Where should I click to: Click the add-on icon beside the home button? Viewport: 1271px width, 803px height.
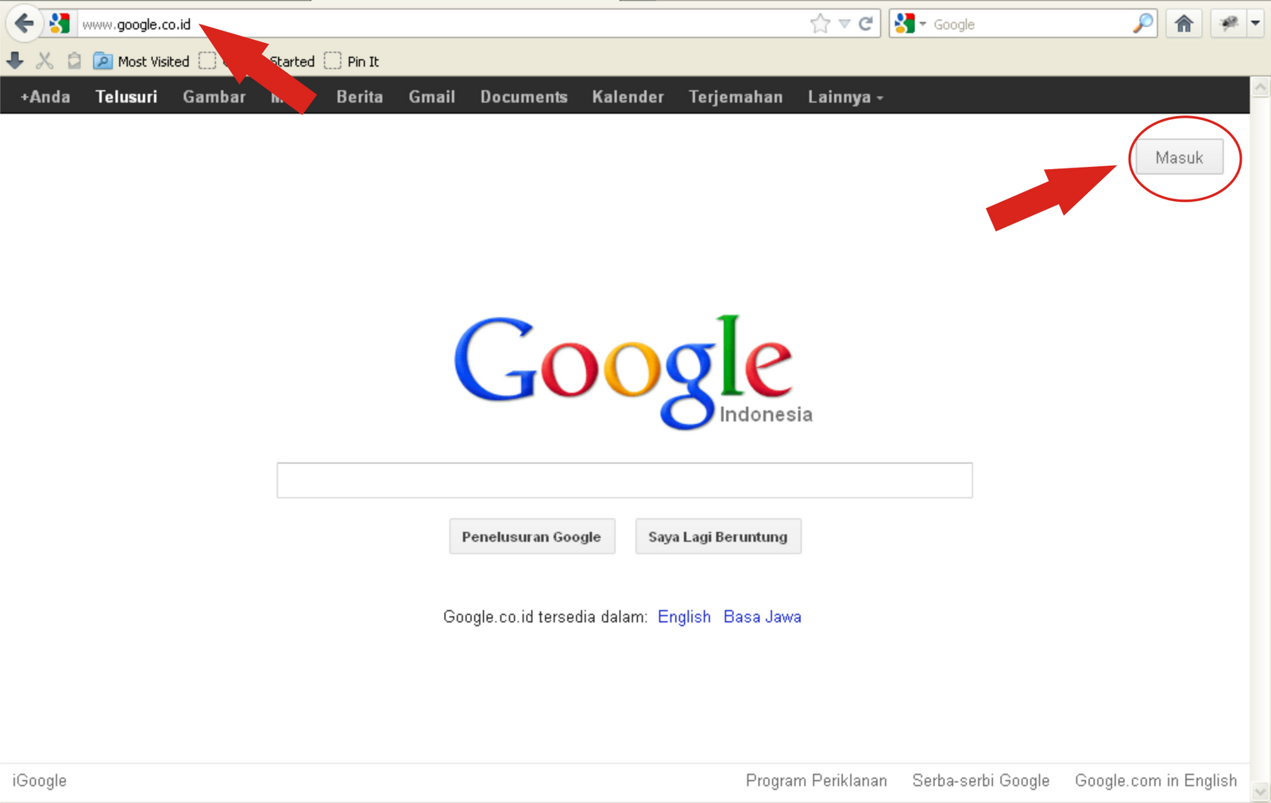click(1229, 24)
